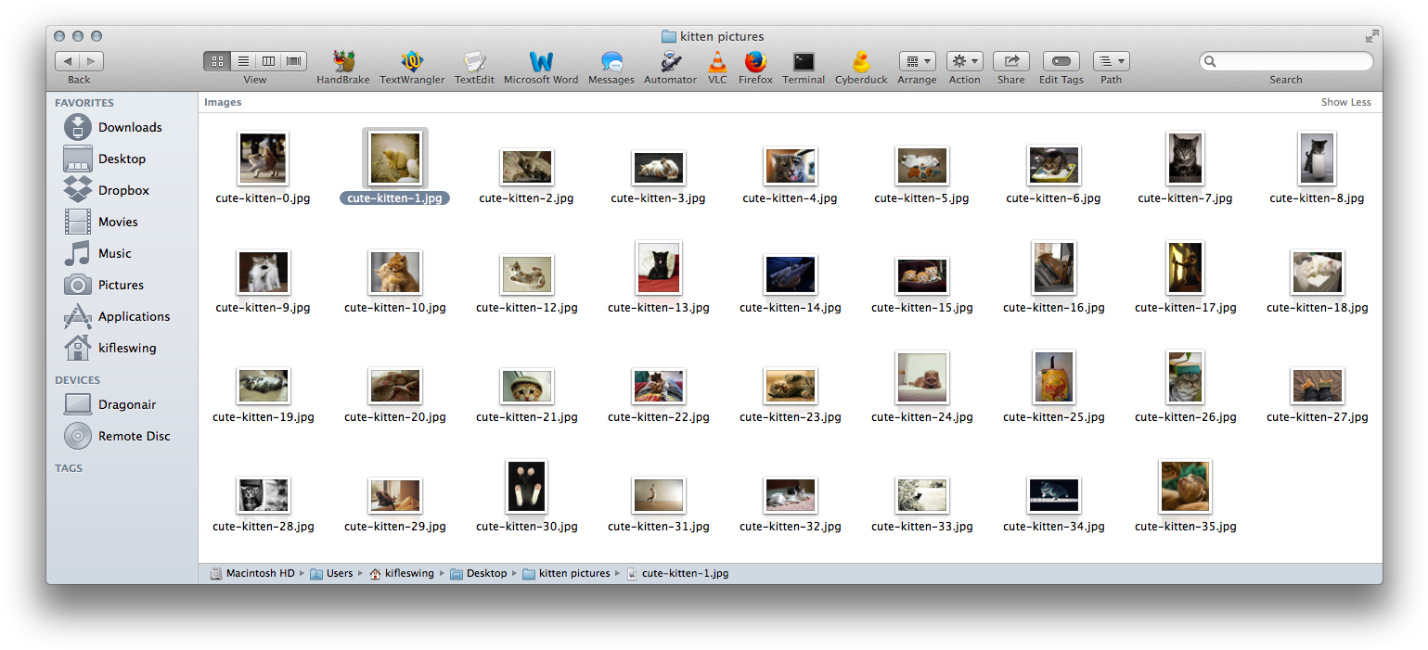Click cute-kitten-1.jpg in the path bar
This screenshot has height=650, width=1428.
coord(677,573)
